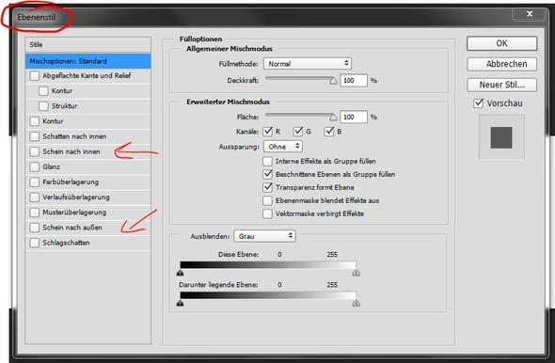The width and height of the screenshot is (555, 363).
Task: Toggle the Glanz effect checkbox
Action: (x=35, y=166)
